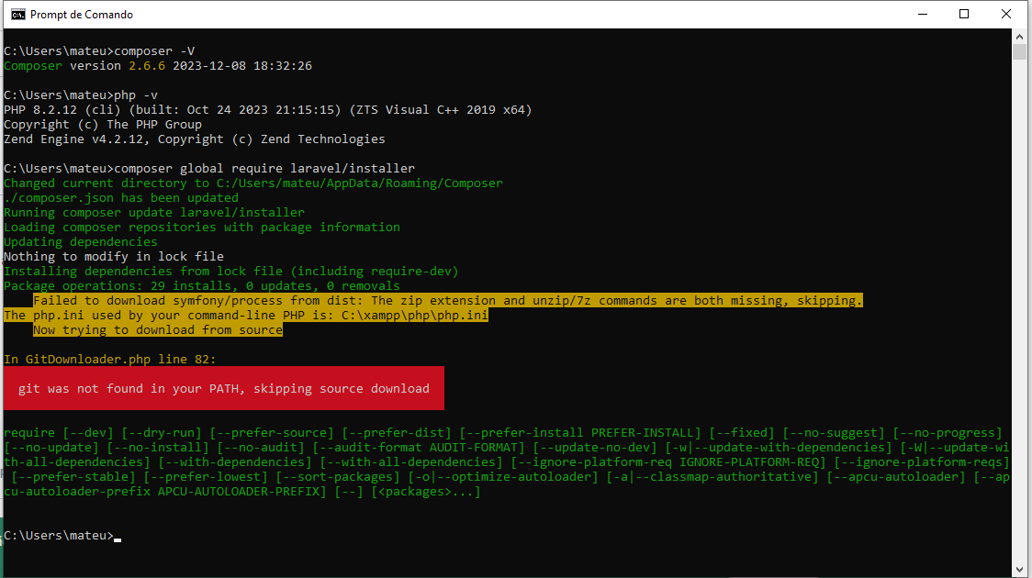1032x578 pixels.
Task: Click the Composer version 2.6.6 output line
Action: [158, 66]
